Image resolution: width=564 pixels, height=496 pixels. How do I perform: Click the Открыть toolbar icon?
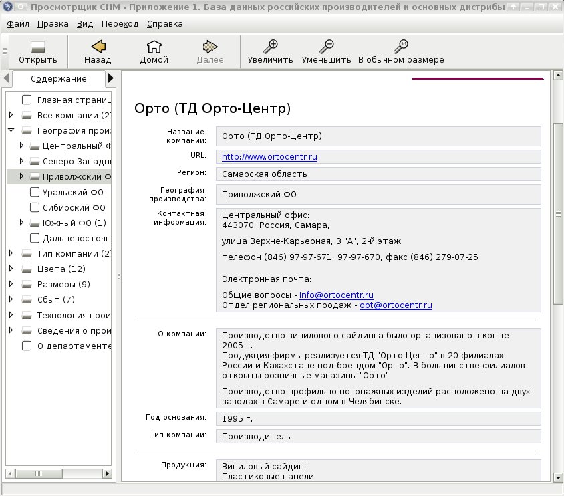coord(38,47)
